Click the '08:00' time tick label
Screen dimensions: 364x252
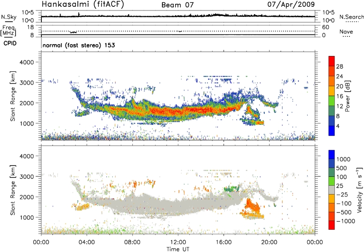click(132, 242)
